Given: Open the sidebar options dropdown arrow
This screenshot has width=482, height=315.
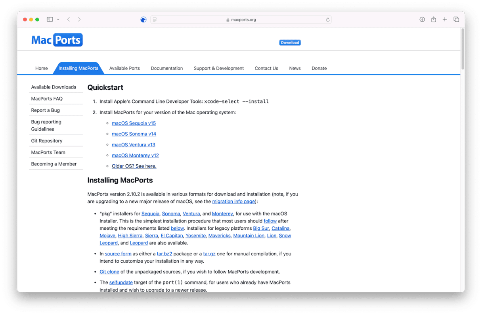Looking at the screenshot, I should (x=58, y=19).
